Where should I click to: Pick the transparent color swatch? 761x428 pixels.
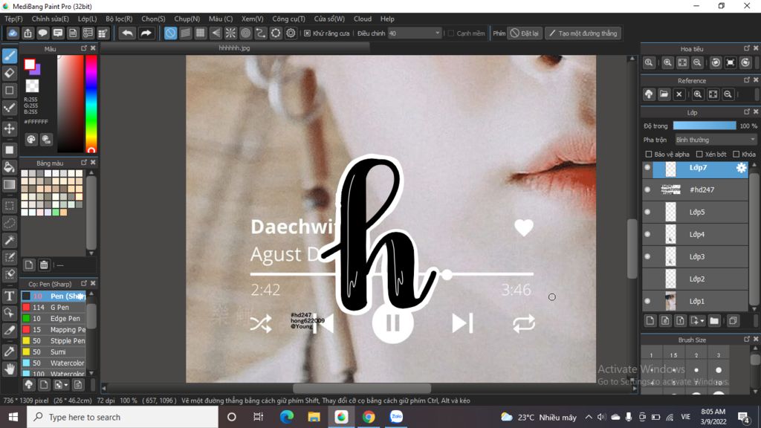click(x=32, y=86)
